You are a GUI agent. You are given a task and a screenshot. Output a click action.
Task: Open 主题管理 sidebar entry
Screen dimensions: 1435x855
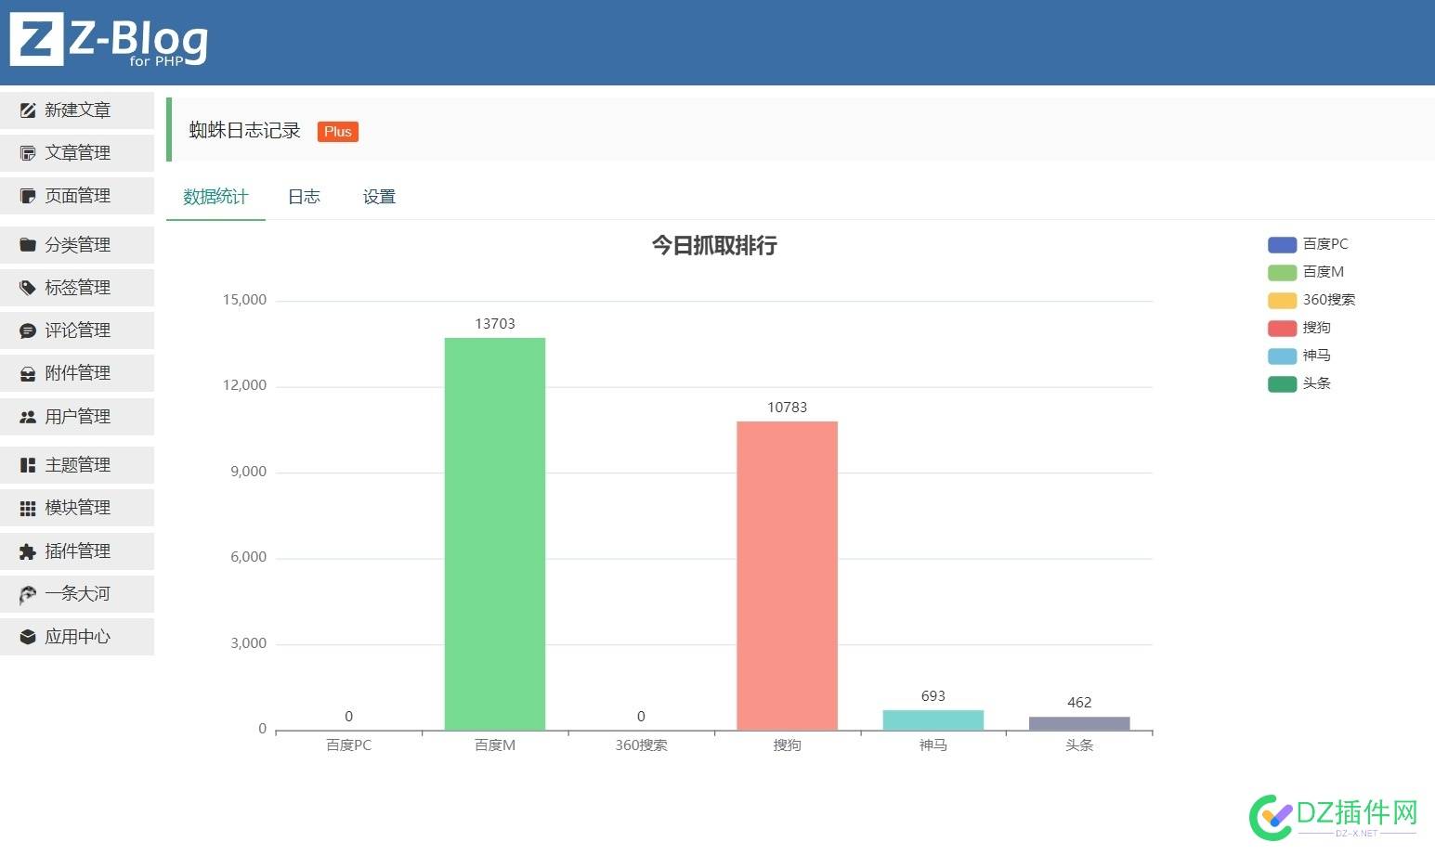pos(77,465)
